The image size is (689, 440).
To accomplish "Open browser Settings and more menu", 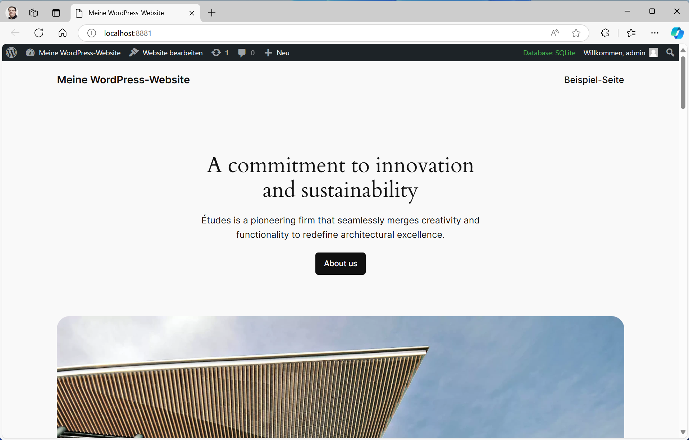I will 654,33.
